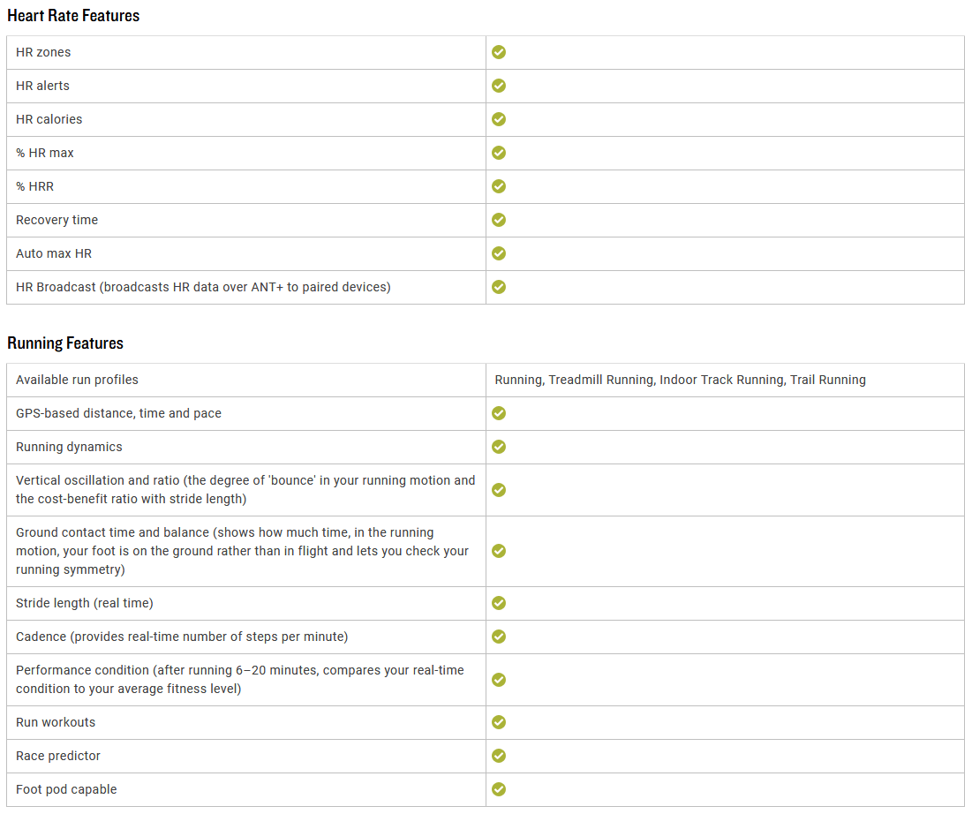
Task: Click the % HR max checkmark icon
Action: tap(499, 153)
